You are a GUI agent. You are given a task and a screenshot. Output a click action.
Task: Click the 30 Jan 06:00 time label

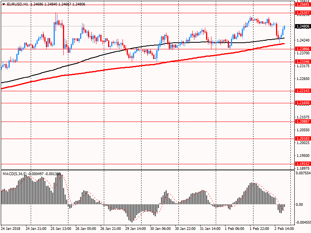click(x=160, y=228)
